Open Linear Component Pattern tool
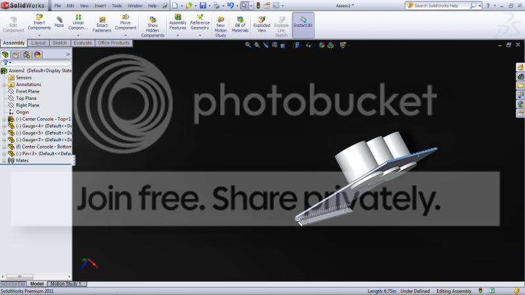This screenshot has width=525, height=295. [x=78, y=22]
